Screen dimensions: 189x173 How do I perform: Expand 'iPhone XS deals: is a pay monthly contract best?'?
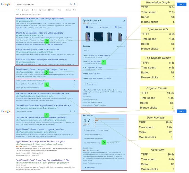coord(46,80)
